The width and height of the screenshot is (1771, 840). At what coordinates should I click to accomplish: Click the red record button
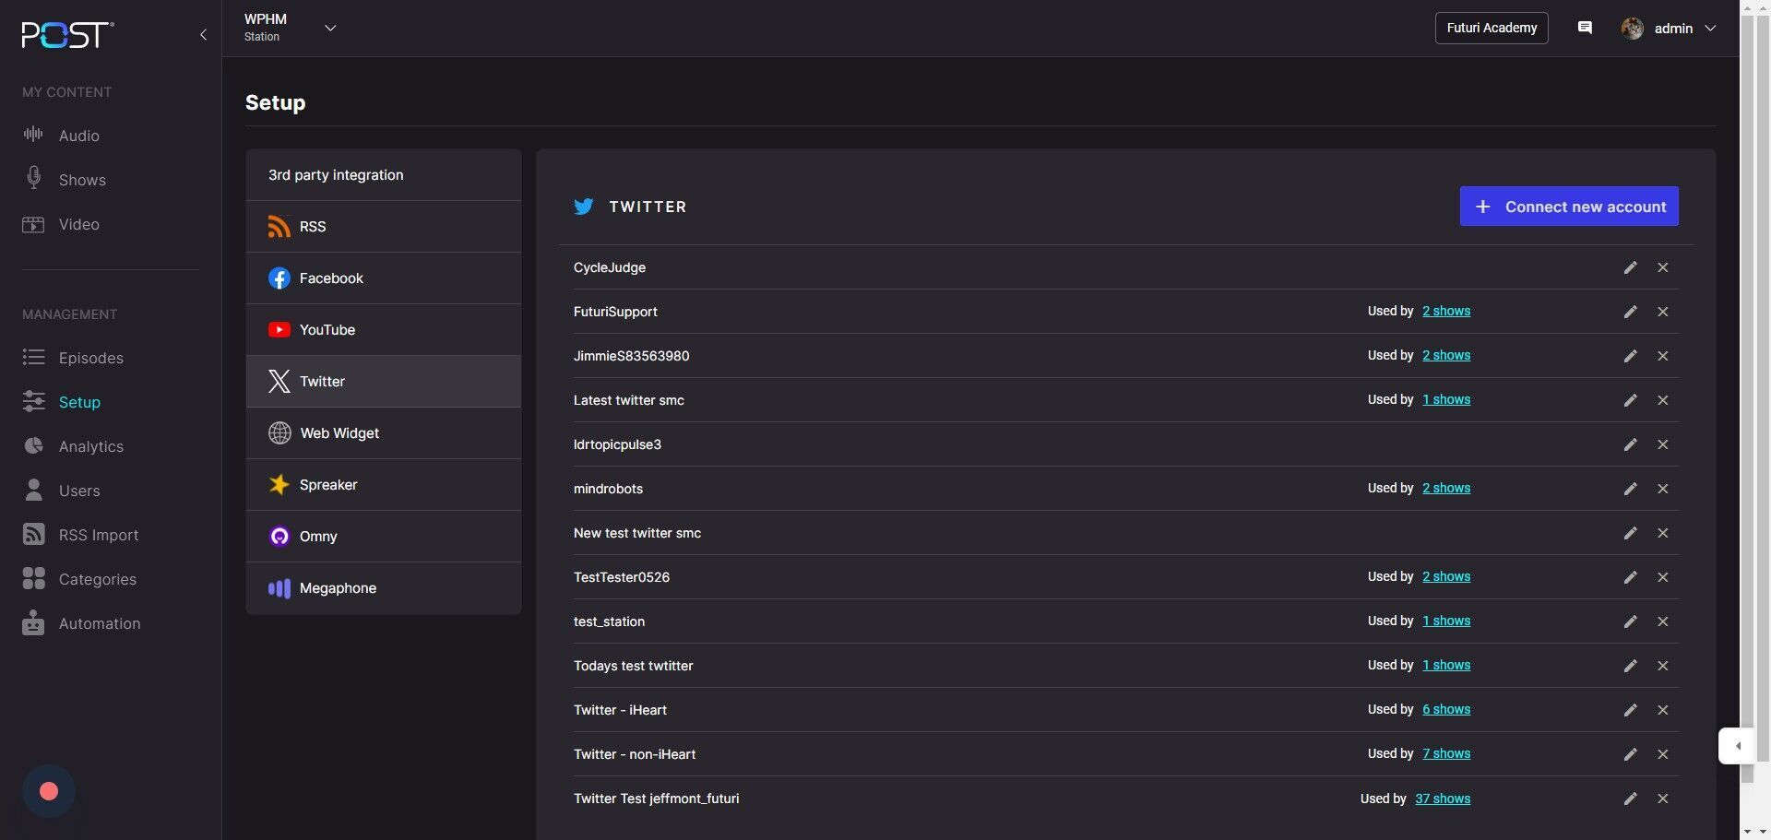(49, 791)
